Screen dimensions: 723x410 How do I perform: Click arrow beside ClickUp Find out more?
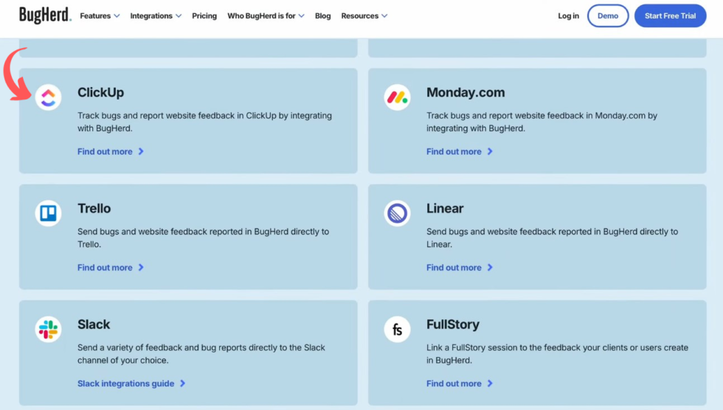pos(141,152)
